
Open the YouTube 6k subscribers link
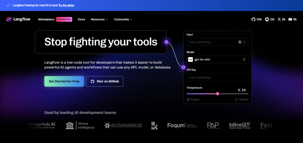click(x=293, y=19)
